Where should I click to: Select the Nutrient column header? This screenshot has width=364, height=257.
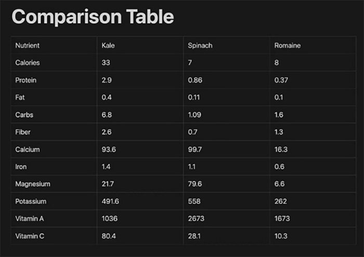click(x=28, y=45)
